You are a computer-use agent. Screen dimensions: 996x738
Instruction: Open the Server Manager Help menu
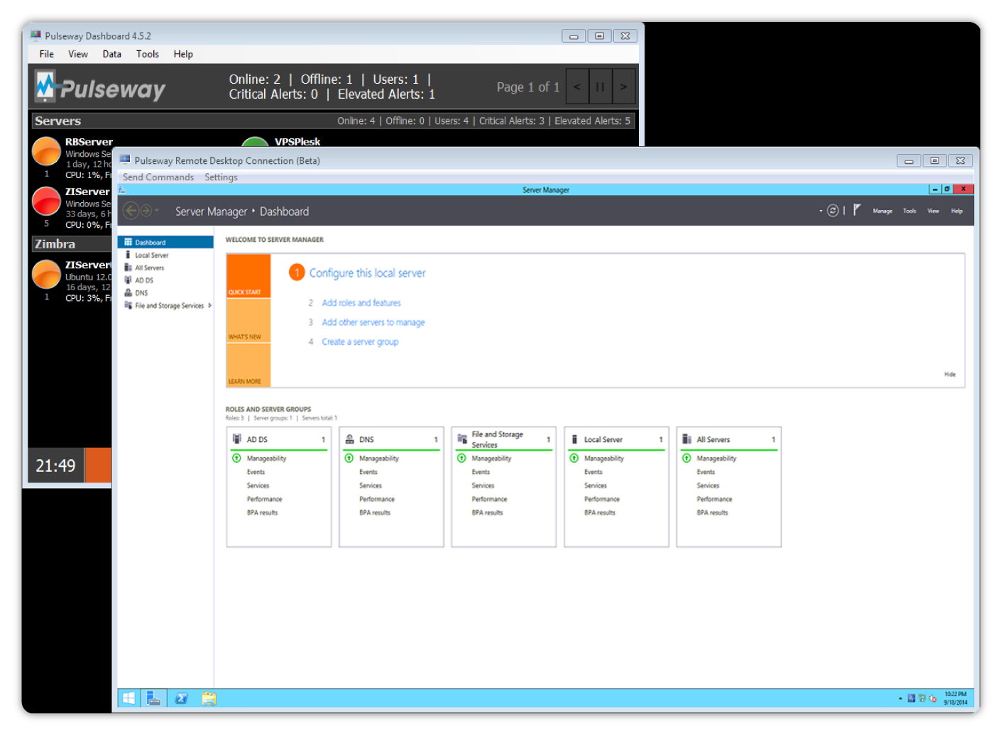coord(957,211)
